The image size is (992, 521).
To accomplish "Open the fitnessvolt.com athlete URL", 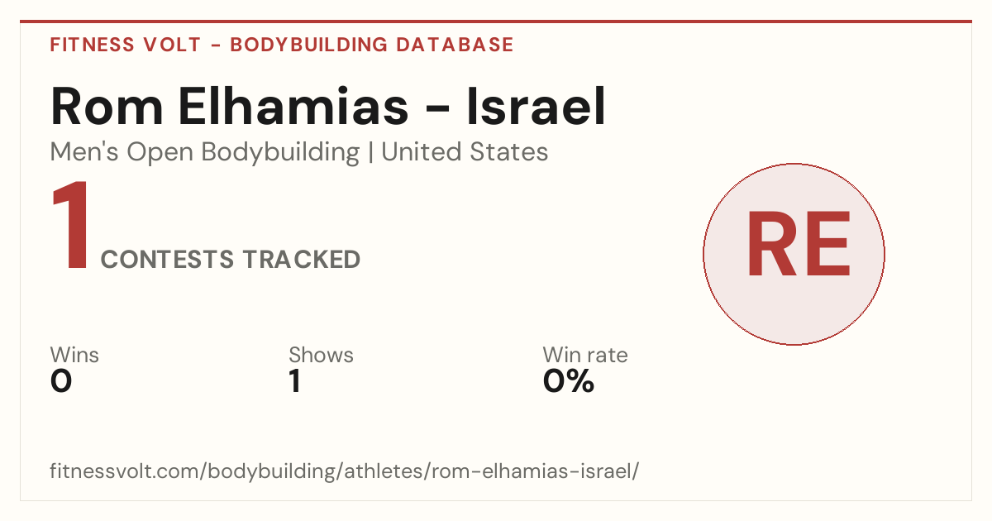I will 346,471.
